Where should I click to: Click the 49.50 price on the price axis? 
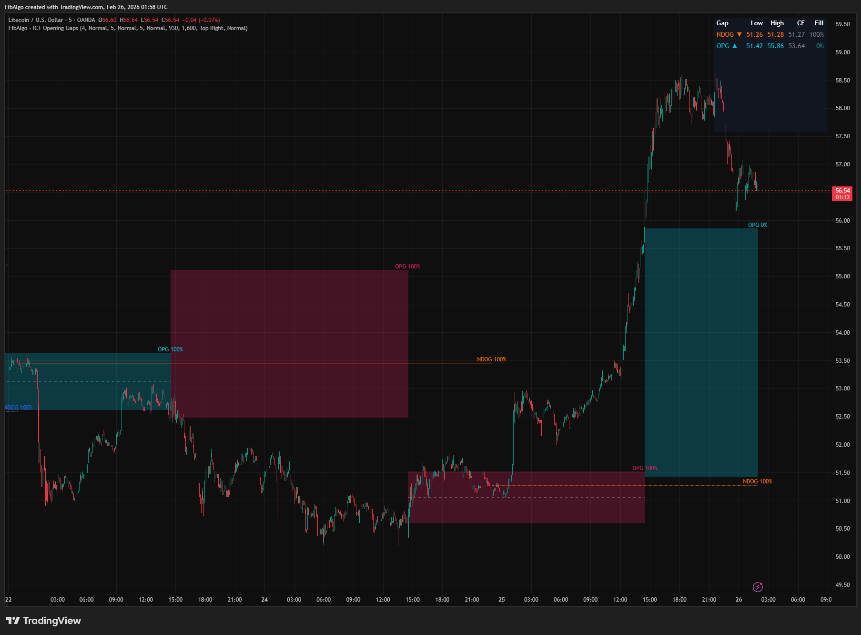(842, 585)
